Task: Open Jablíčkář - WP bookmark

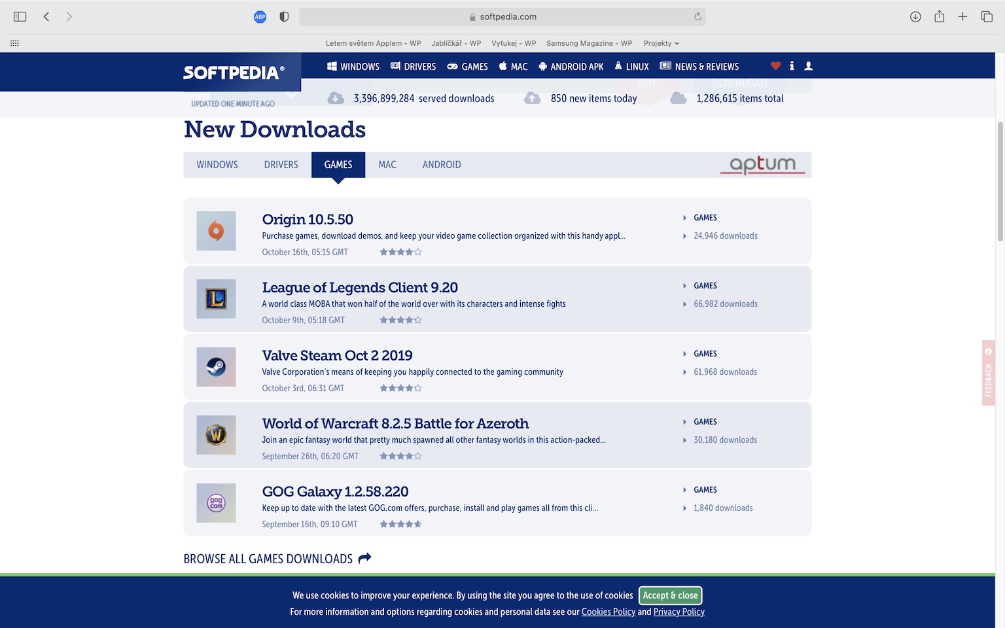Action: point(456,43)
